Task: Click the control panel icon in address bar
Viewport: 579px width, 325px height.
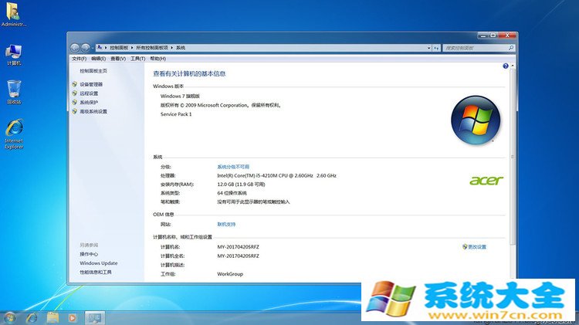Action: pos(99,47)
